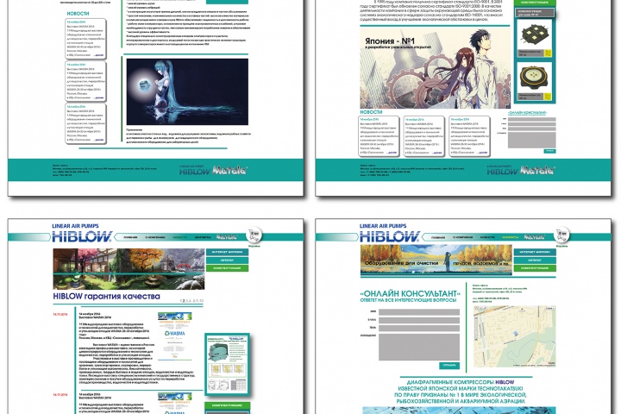621x414 pixels.
Task: Click the autumn lake banner on the contacts page
Action: pyautogui.click(x=436, y=260)
